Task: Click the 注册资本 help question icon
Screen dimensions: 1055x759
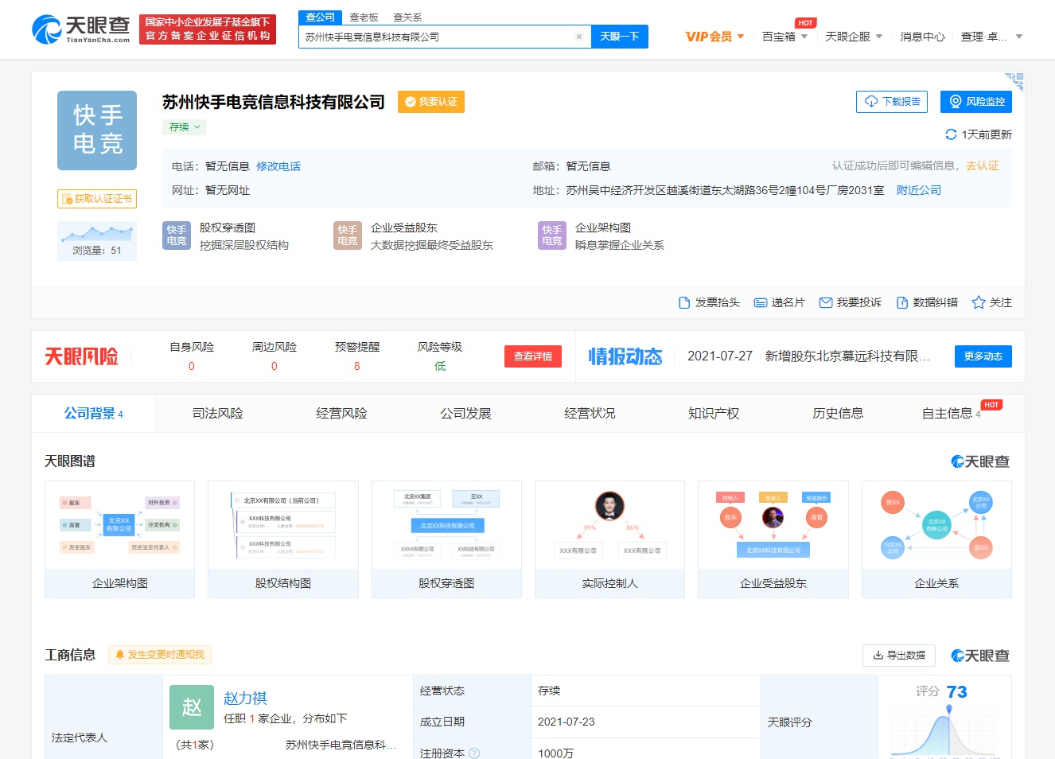Action: [475, 753]
